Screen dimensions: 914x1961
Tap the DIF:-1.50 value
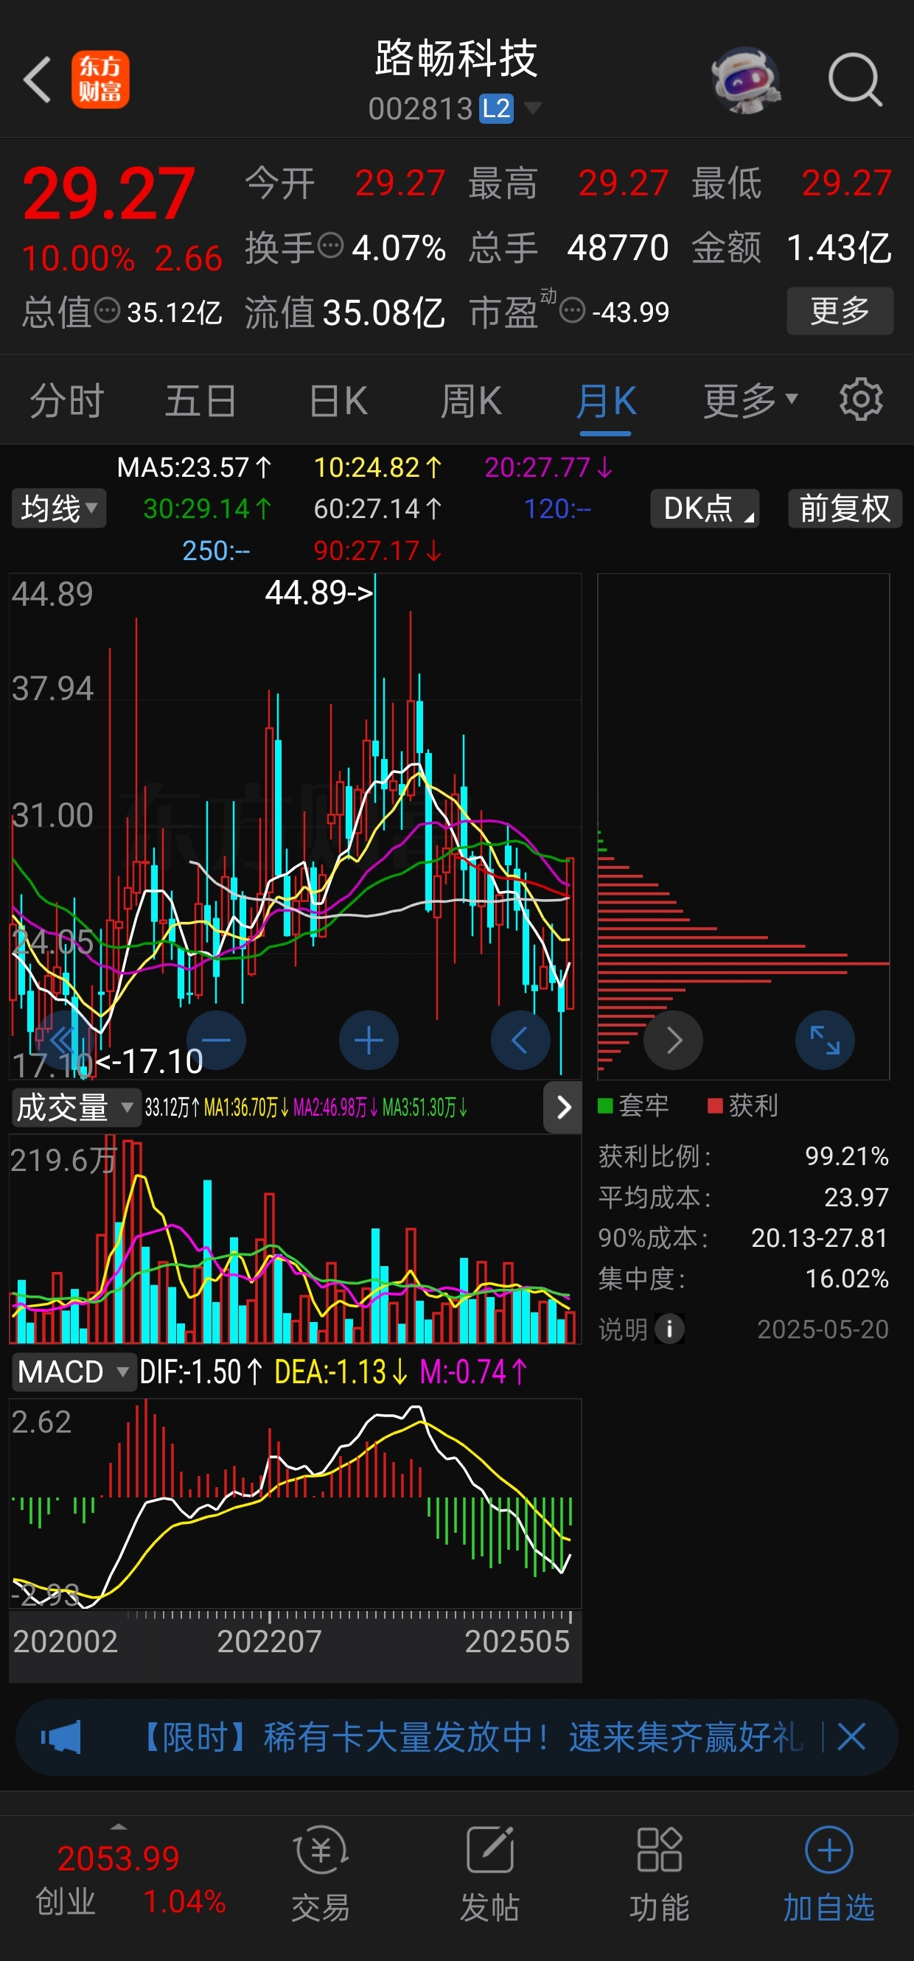pyautogui.click(x=201, y=1371)
